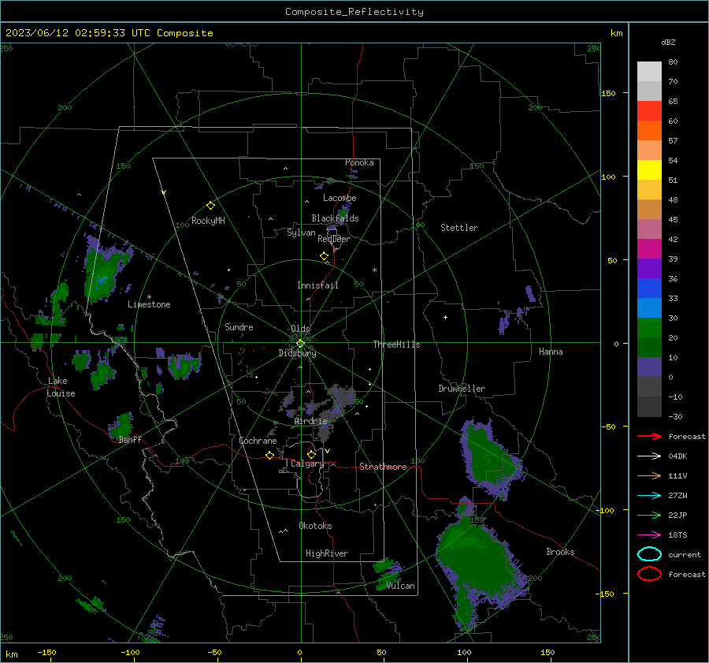The image size is (709, 663).
Task: Click the HighRiver label
Action: pos(327,553)
